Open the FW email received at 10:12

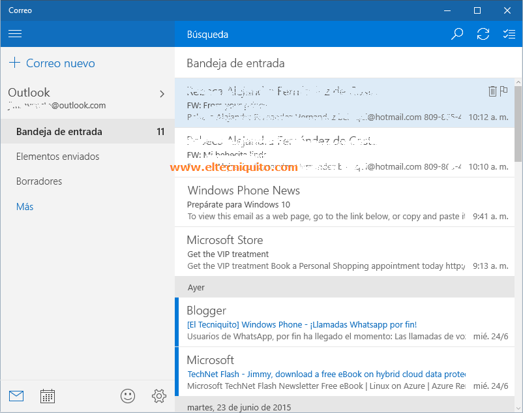(344, 103)
